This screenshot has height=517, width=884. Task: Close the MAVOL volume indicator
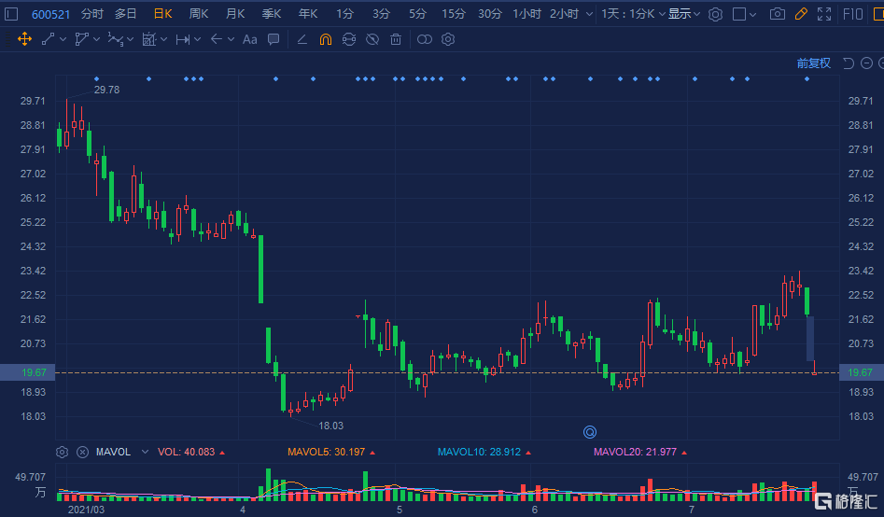click(82, 452)
